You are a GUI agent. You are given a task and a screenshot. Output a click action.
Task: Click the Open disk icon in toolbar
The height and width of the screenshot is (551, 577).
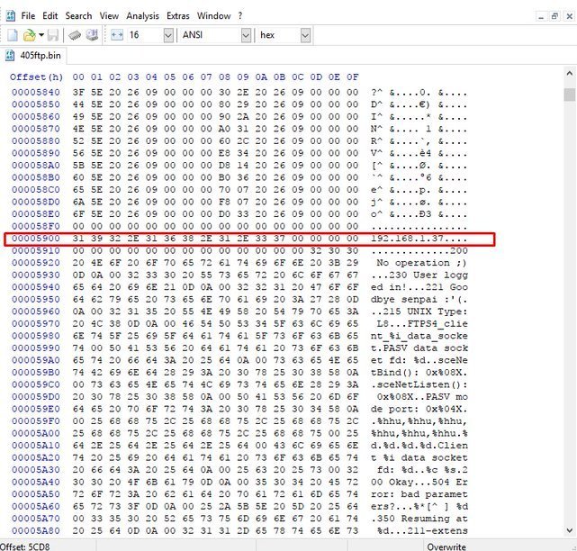pyautogui.click(x=90, y=35)
